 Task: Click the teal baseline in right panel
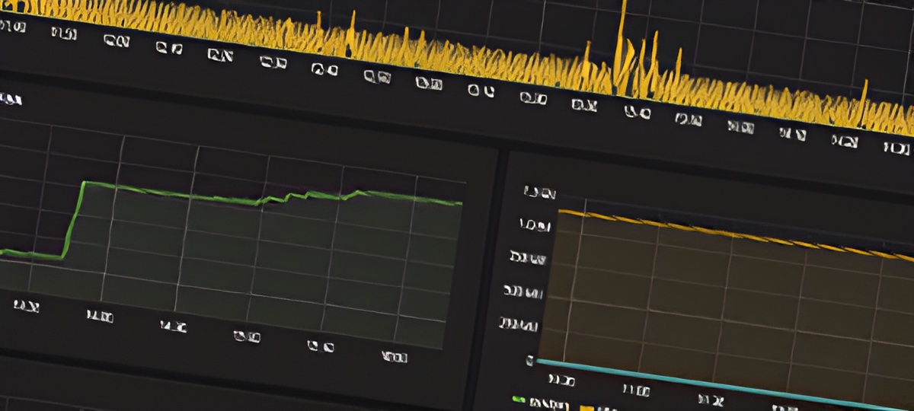click(x=724, y=384)
